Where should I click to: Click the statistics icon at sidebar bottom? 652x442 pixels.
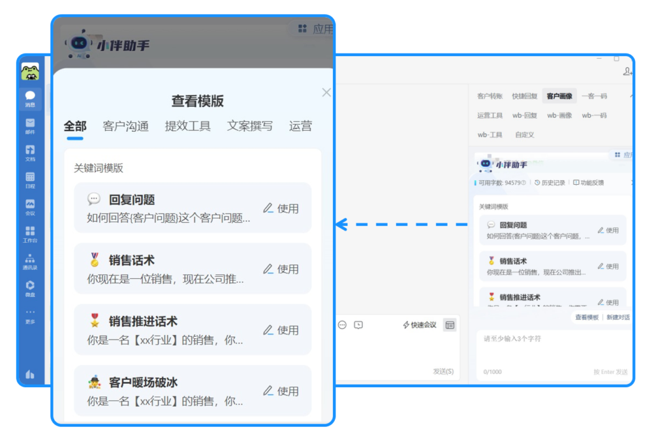(30, 374)
